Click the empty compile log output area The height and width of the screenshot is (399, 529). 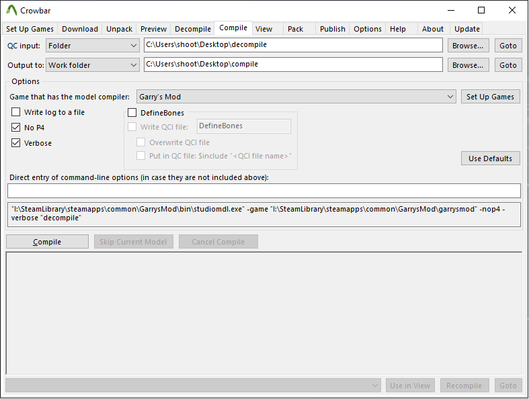264,313
